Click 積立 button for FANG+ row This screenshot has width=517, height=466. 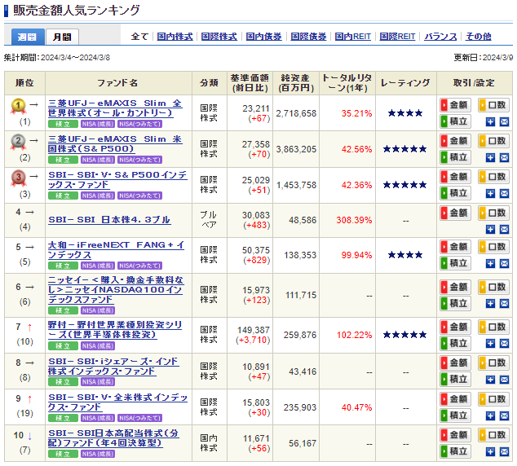(x=455, y=263)
